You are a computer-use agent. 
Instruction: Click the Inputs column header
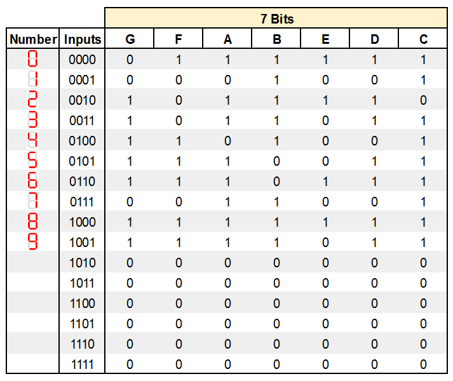click(x=83, y=39)
